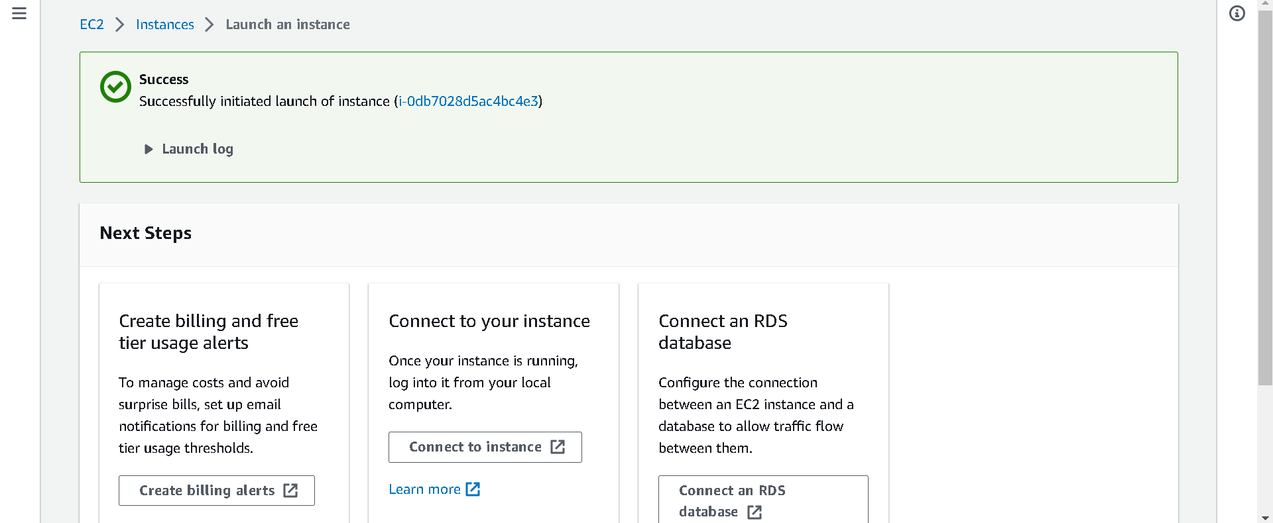
Task: Click the Launch log disclosure triangle
Action: point(149,149)
